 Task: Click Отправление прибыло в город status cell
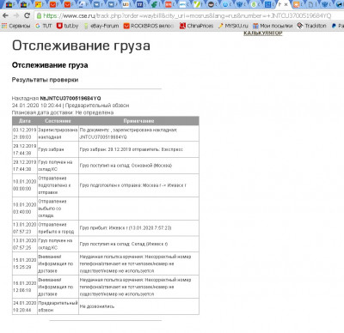pyautogui.click(x=58, y=228)
